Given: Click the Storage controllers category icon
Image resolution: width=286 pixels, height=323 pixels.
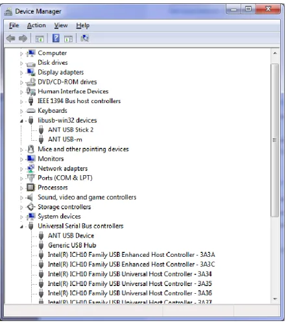Looking at the screenshot, I should click(x=31, y=207).
